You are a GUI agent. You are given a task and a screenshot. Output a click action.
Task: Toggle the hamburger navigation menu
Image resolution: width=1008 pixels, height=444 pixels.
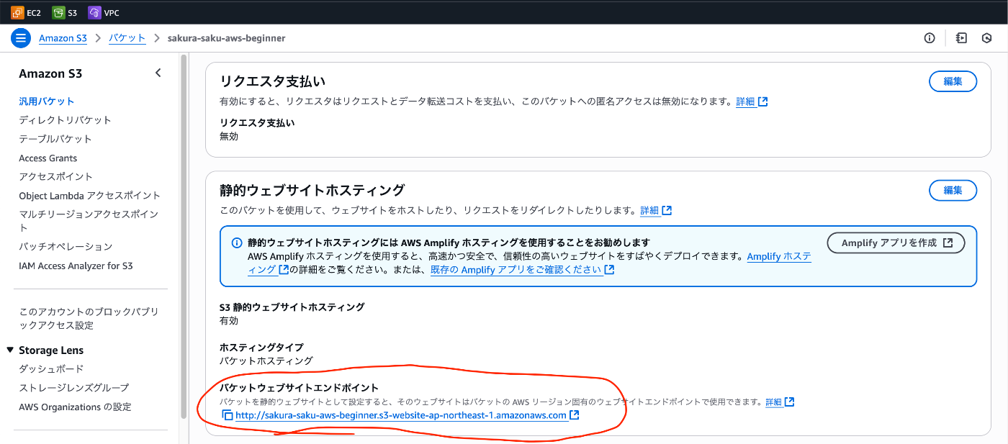pyautogui.click(x=20, y=38)
